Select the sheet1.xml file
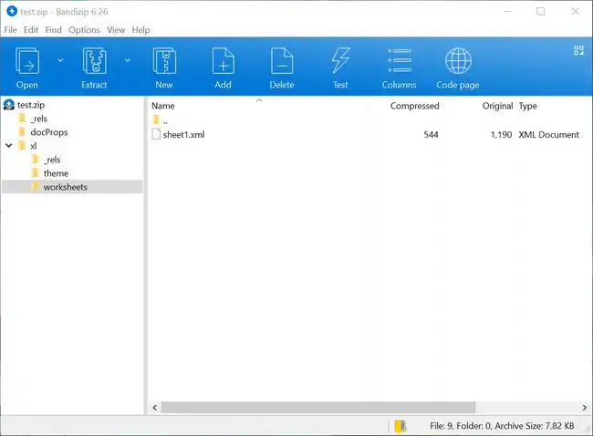This screenshot has width=593, height=436. click(183, 135)
